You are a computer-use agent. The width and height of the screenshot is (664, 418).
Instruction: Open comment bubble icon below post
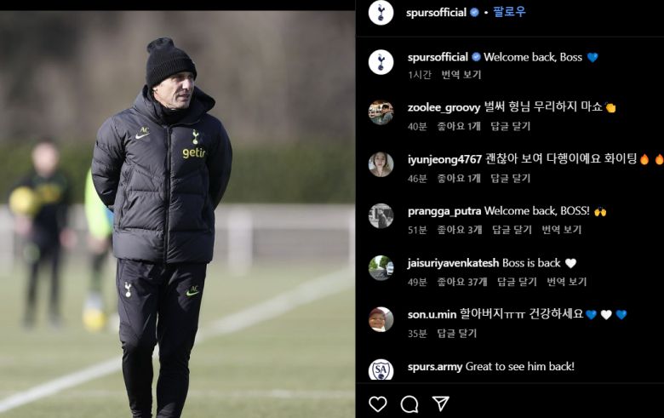pyautogui.click(x=409, y=404)
